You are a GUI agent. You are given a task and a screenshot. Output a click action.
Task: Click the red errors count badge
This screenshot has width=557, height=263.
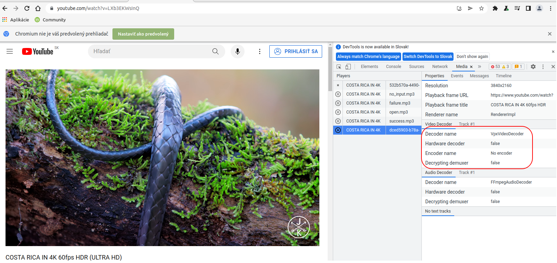coord(495,67)
